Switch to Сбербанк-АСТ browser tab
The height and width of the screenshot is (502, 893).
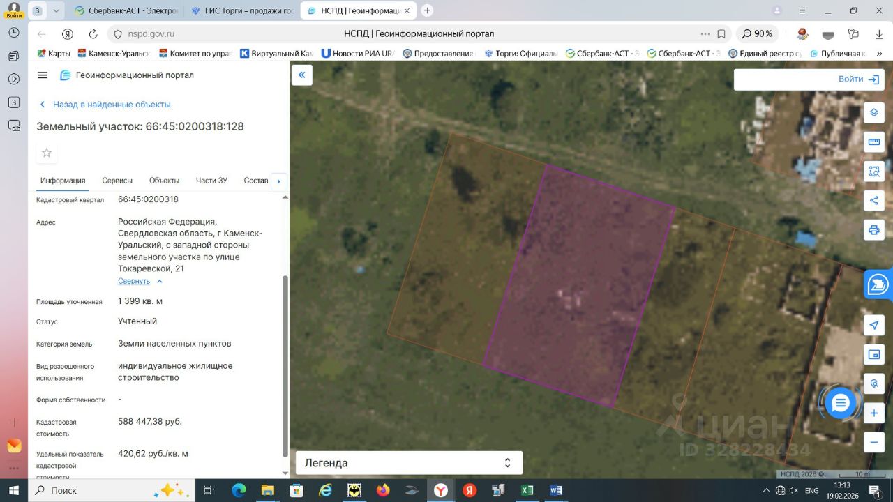[126, 10]
